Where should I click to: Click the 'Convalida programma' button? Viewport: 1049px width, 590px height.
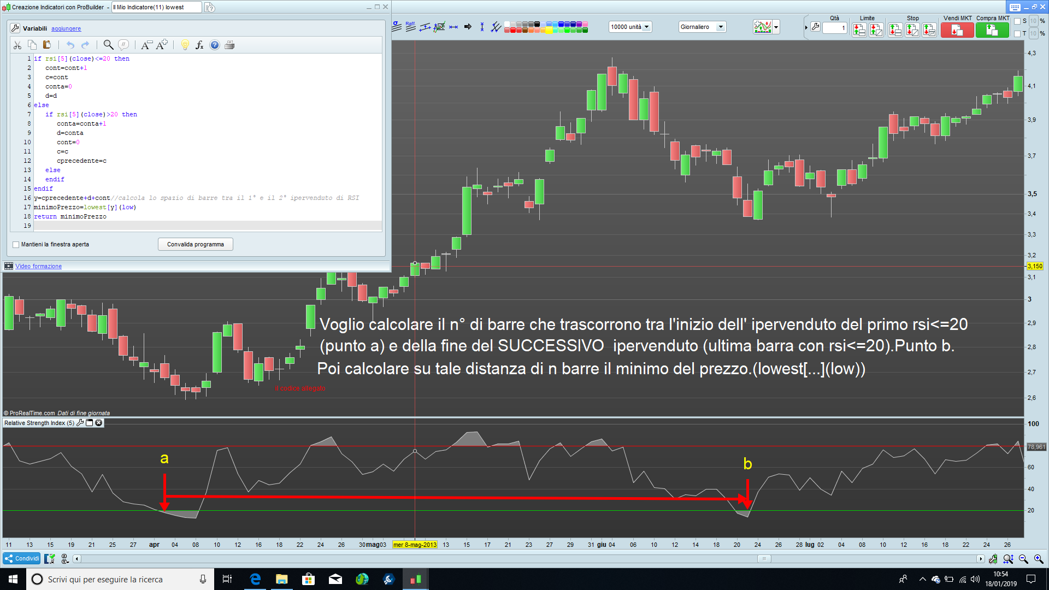tap(196, 244)
